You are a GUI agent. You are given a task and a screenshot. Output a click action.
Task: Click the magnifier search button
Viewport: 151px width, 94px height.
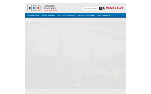[101, 8]
